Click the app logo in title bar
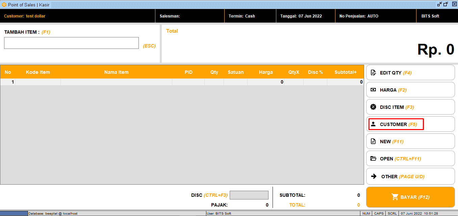 [4, 5]
